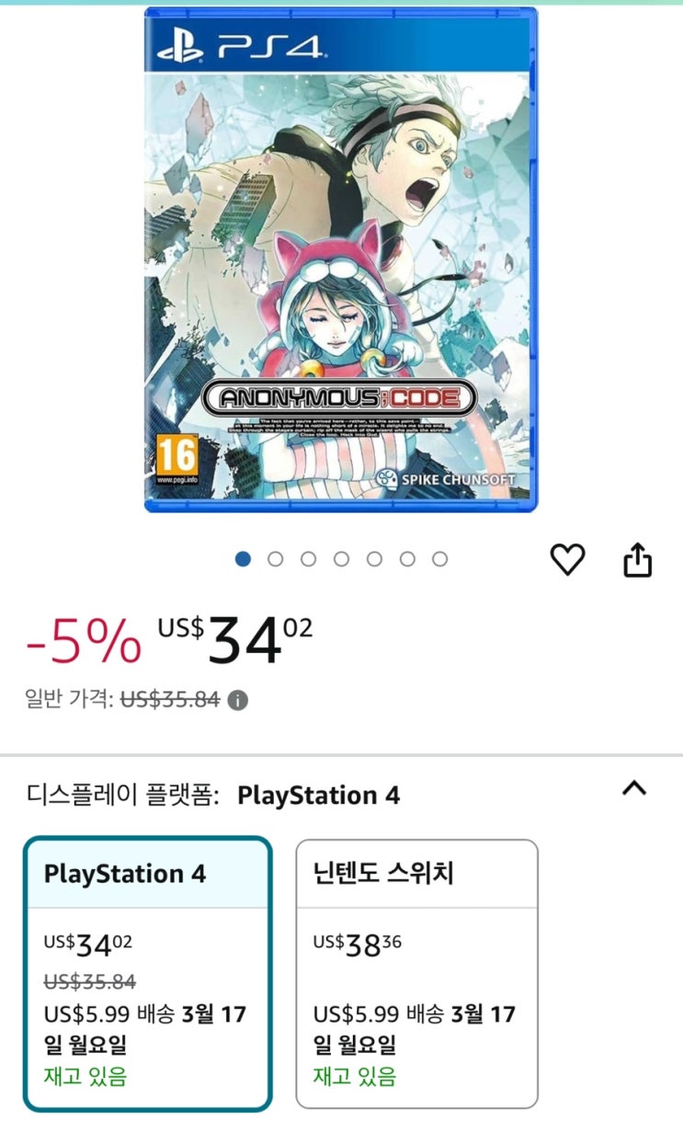The image size is (683, 1122).
Task: Select the PlayStation 4 platform option
Action: (x=147, y=974)
